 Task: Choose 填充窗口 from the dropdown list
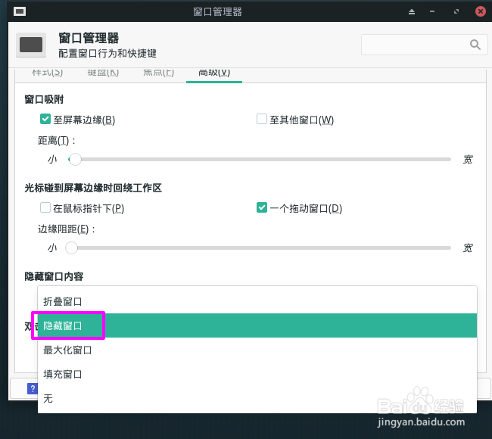click(257, 374)
